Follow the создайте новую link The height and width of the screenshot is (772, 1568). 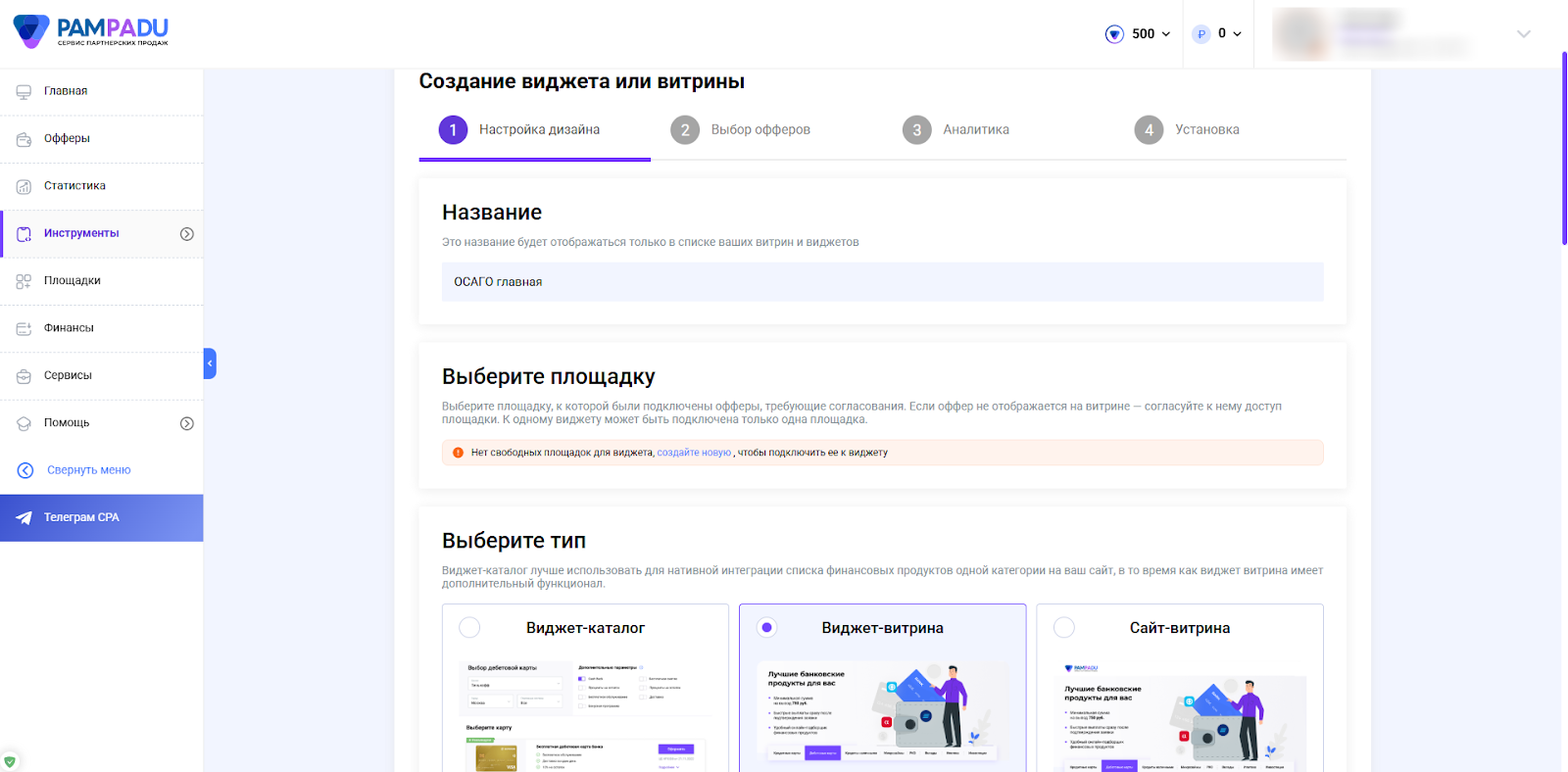click(694, 453)
